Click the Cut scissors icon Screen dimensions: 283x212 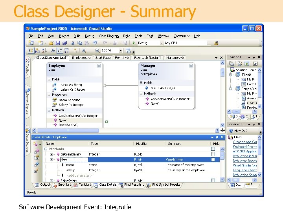(x=73, y=43)
